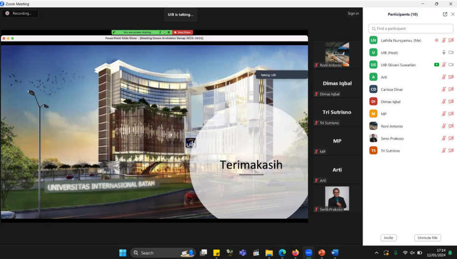This screenshot has height=259, width=457.
Task: Click the Talking: UIB indicator overlay
Action: tap(282, 75)
